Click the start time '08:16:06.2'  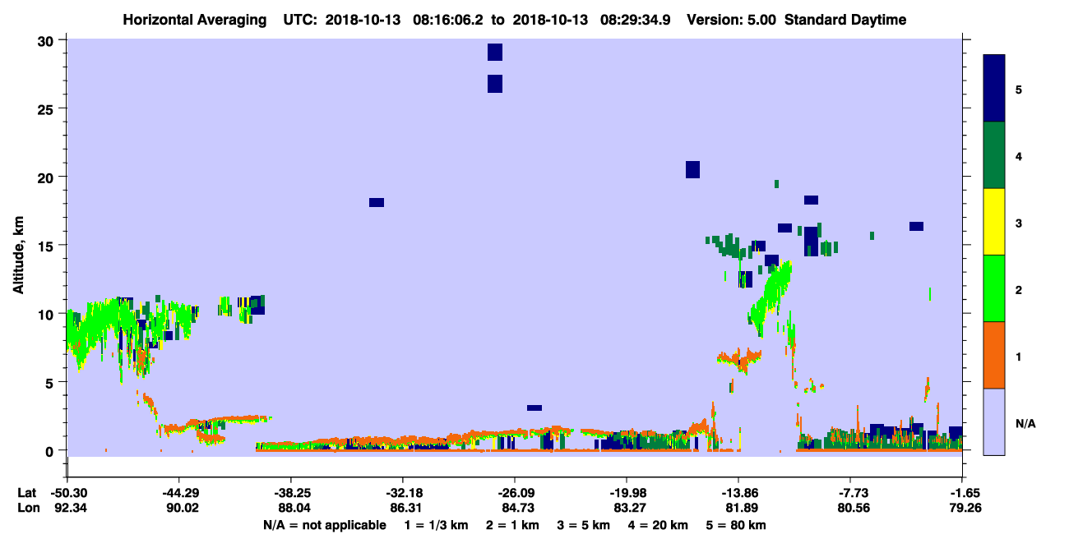(x=447, y=20)
